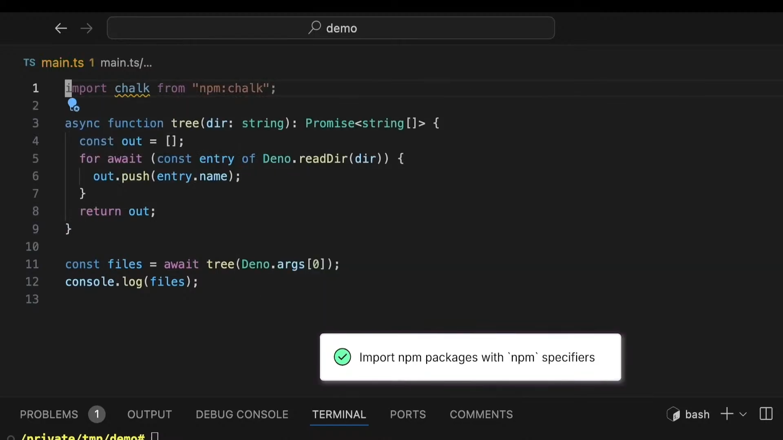Open the terminal panel dropdown arrow
Image resolution: width=783 pixels, height=440 pixels.
(744, 414)
